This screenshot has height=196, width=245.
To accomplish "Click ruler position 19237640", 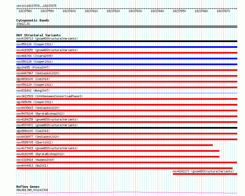I will pyautogui.click(x=157, y=11).
